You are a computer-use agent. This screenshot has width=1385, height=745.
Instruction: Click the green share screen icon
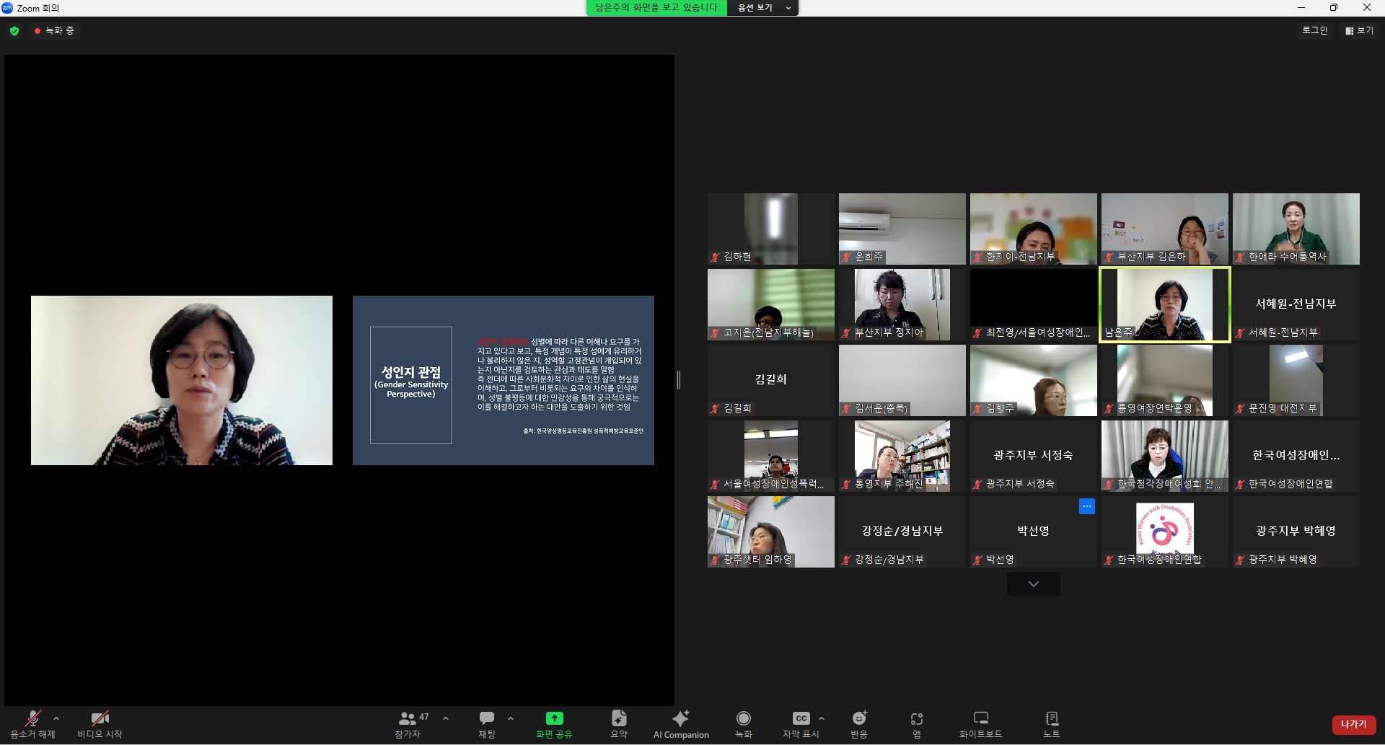coord(554,718)
